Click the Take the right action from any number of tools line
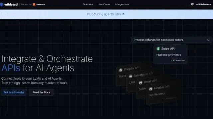 click(x=34, y=83)
